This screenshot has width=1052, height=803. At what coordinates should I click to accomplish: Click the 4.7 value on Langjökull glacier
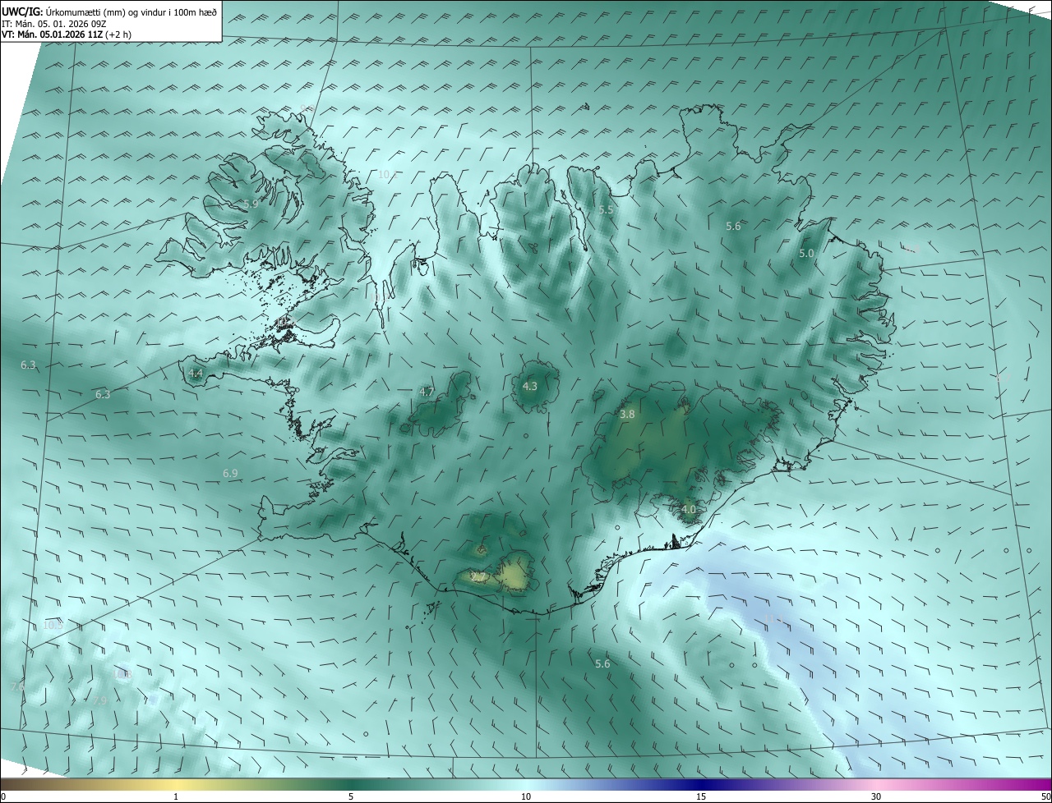coord(427,392)
